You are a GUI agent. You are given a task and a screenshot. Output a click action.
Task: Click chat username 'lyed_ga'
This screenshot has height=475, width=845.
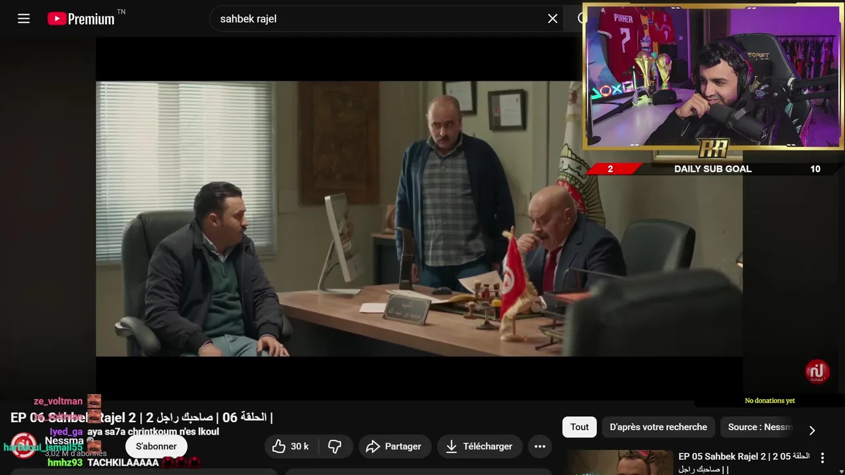66,431
